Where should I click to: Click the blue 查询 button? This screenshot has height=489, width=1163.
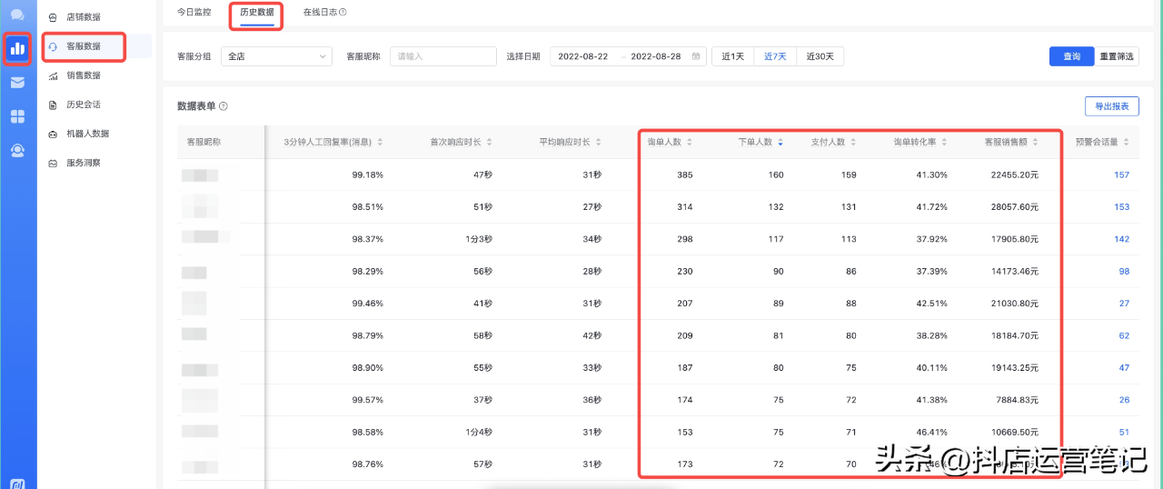click(1071, 56)
